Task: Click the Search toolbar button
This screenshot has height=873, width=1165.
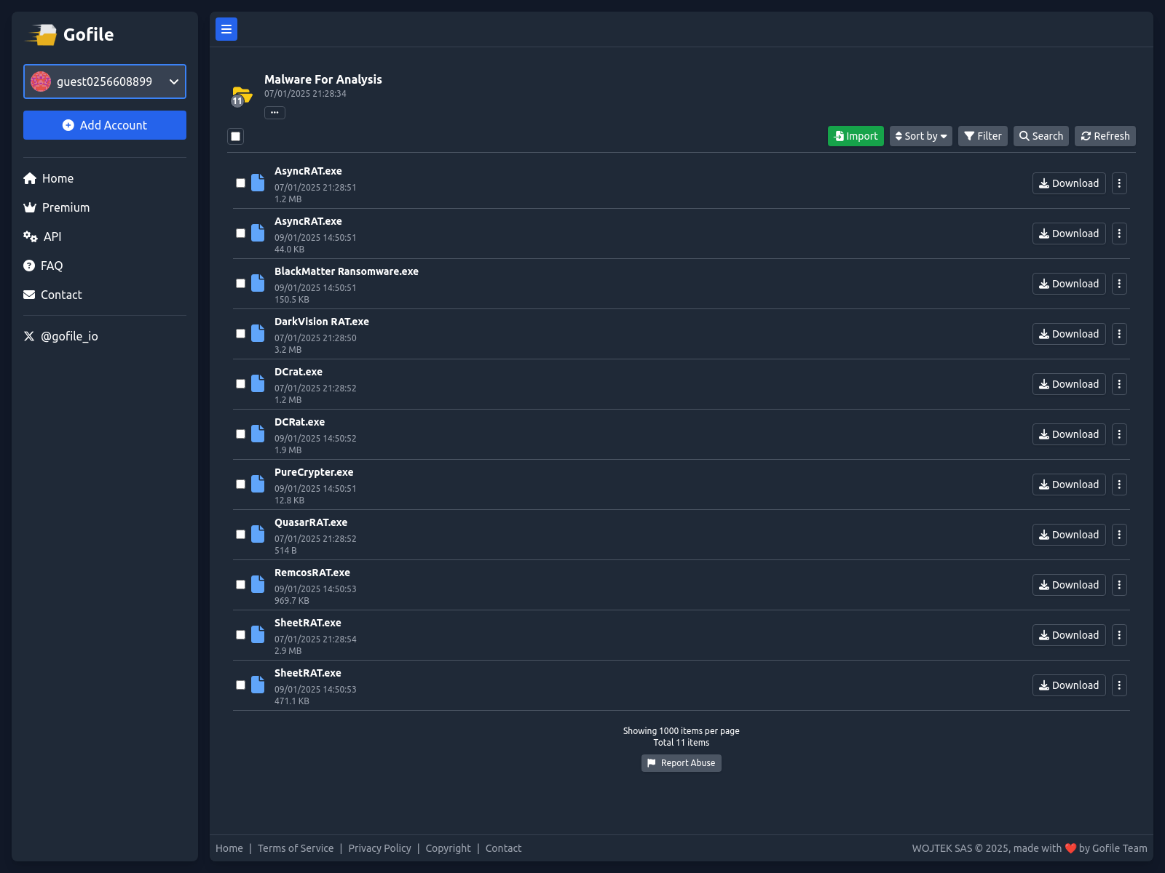Action: click(1041, 136)
